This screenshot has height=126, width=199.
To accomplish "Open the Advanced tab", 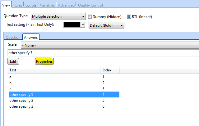I will point(66,5).
